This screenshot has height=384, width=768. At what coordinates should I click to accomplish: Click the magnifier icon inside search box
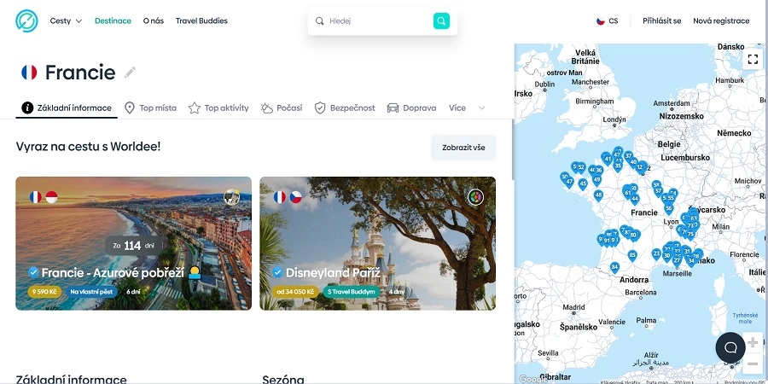tap(319, 21)
